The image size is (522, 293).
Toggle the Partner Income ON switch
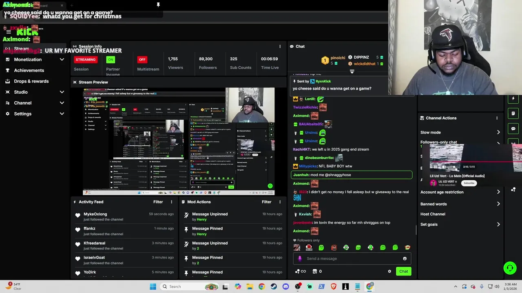(x=110, y=59)
